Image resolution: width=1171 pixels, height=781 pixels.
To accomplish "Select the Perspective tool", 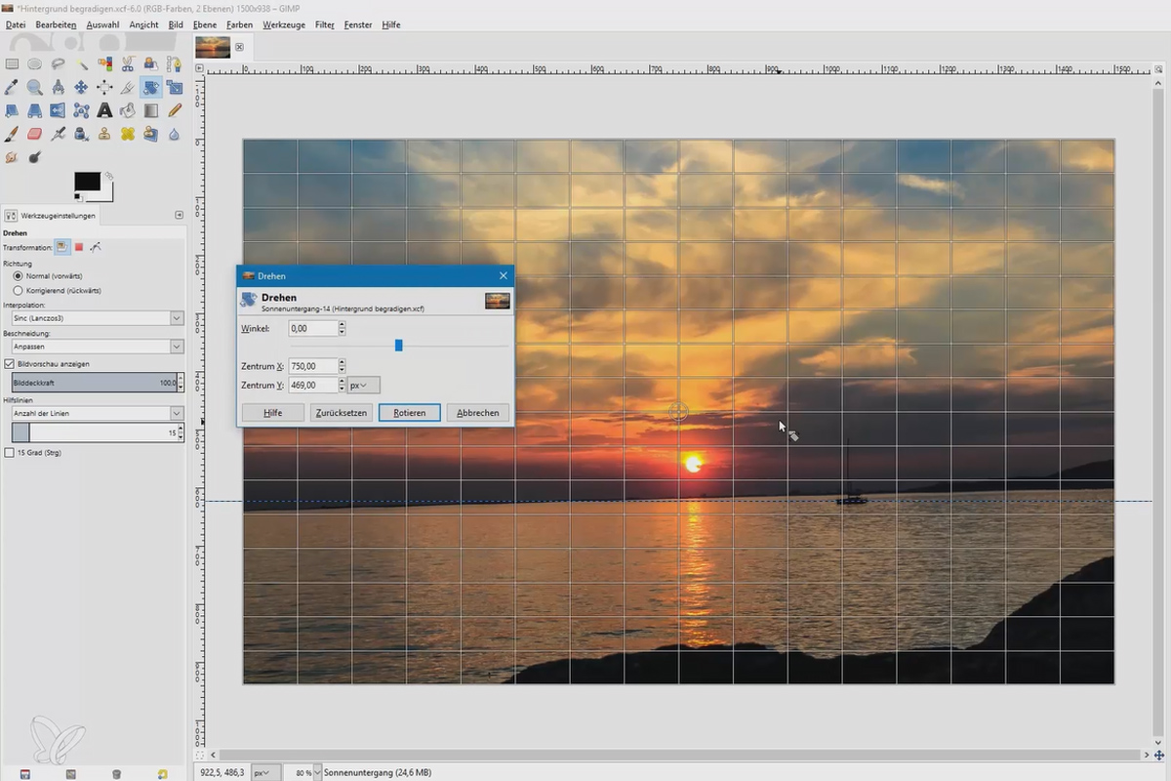I will point(34,110).
